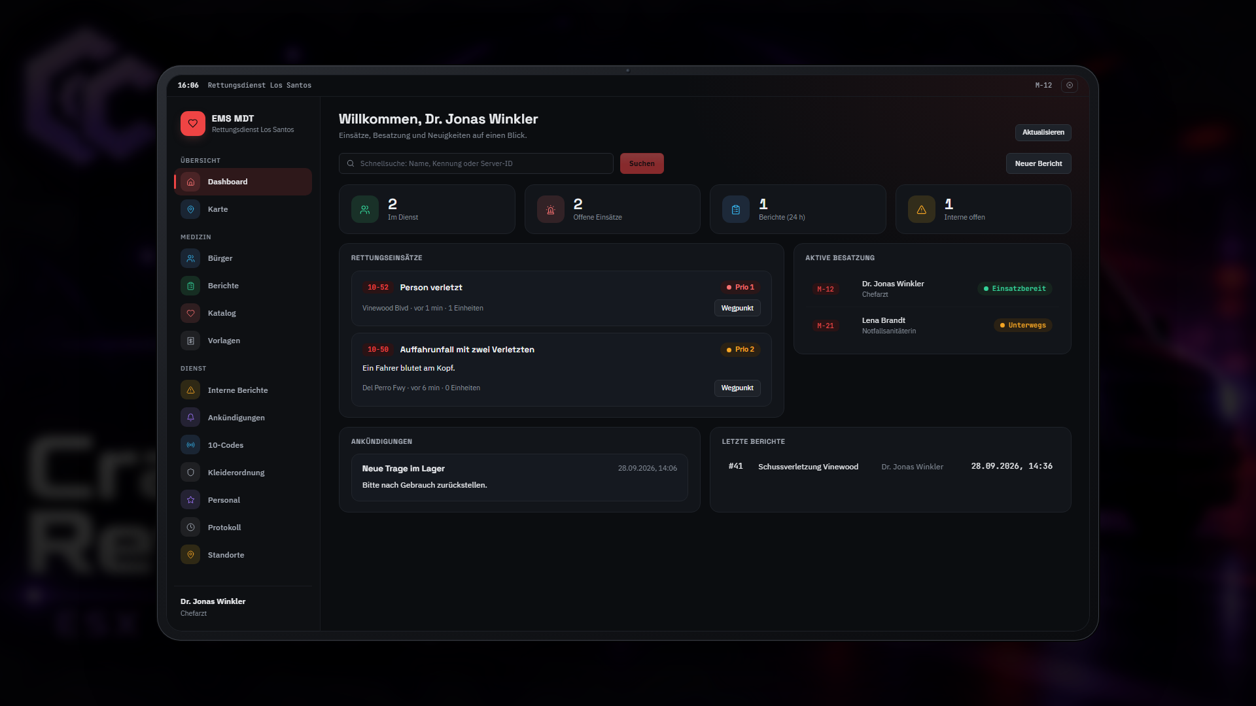Open the Katalog heart icon
This screenshot has height=706, width=1256.
[190, 313]
